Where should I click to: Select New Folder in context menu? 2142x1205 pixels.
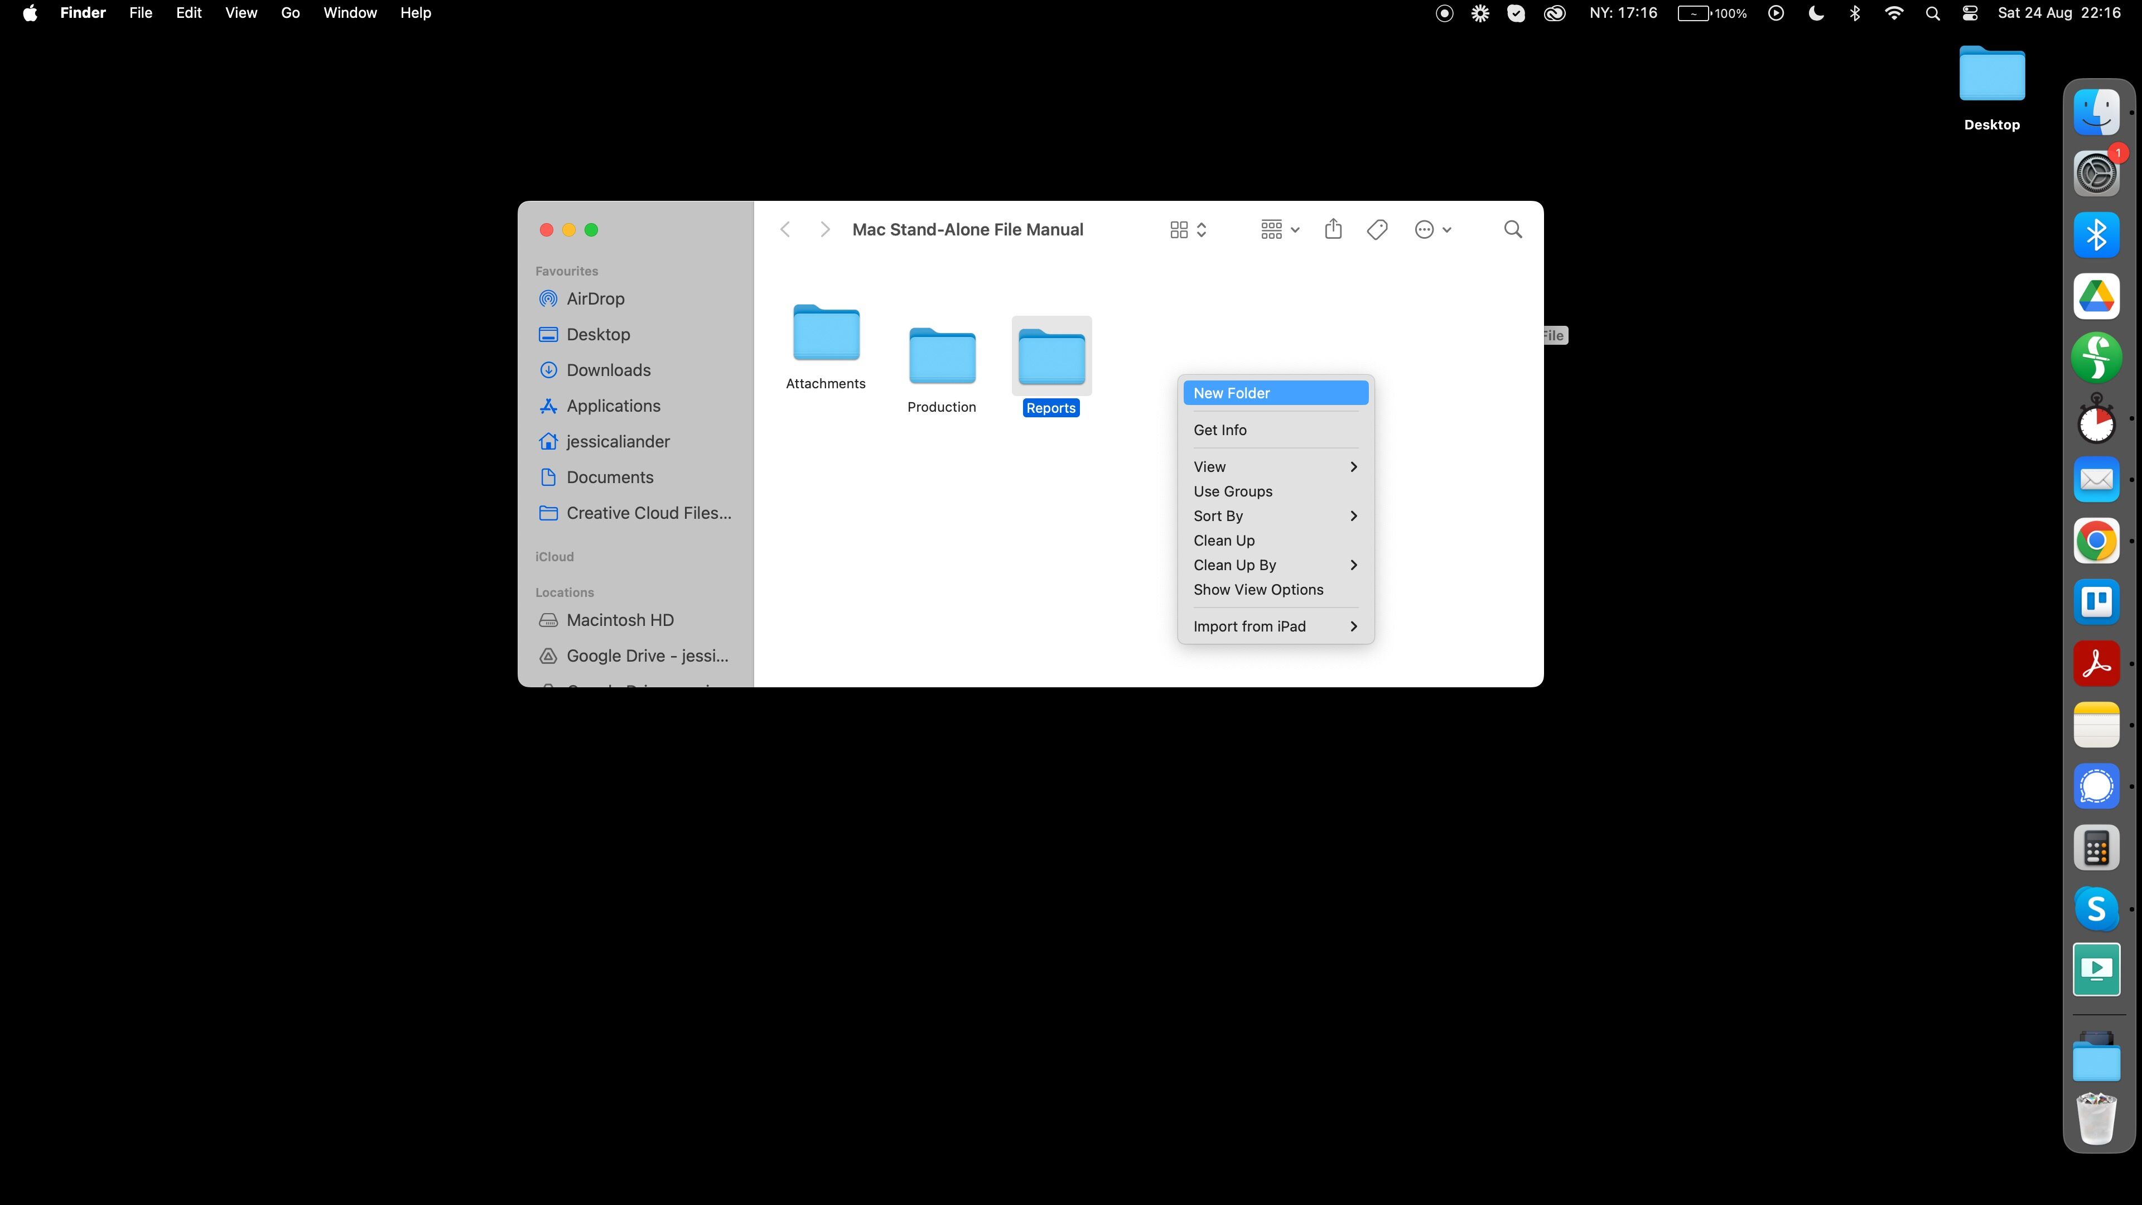1232,393
